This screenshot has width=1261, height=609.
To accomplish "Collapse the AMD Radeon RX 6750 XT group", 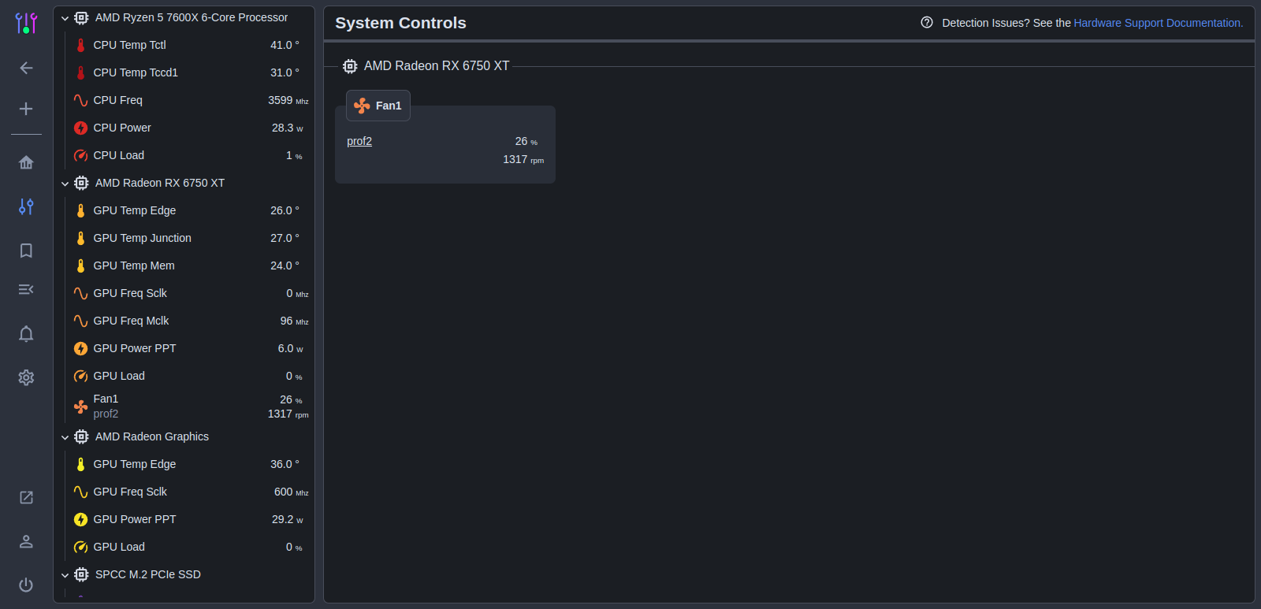I will [65, 183].
